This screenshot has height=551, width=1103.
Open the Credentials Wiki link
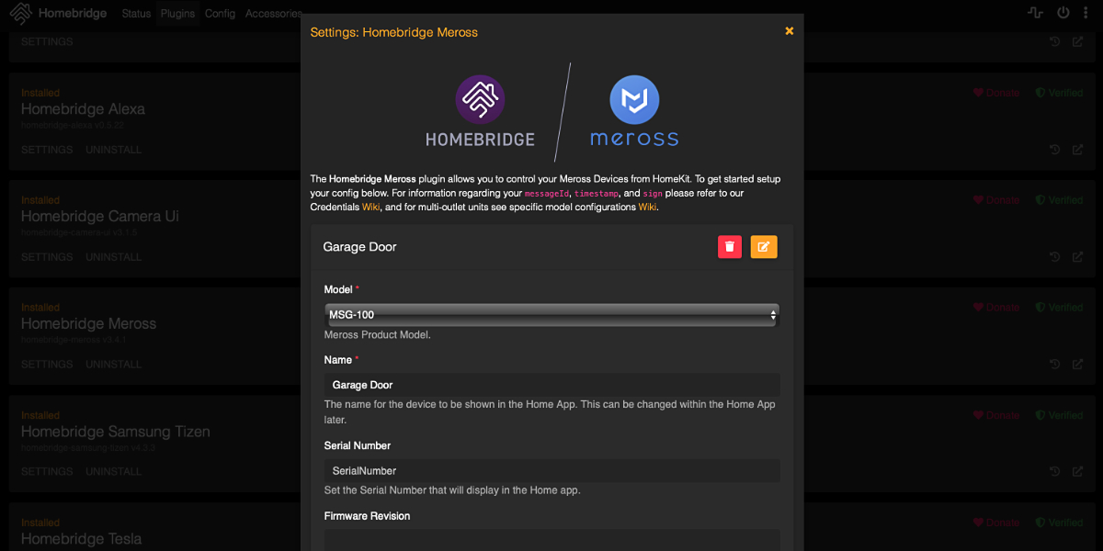point(370,208)
